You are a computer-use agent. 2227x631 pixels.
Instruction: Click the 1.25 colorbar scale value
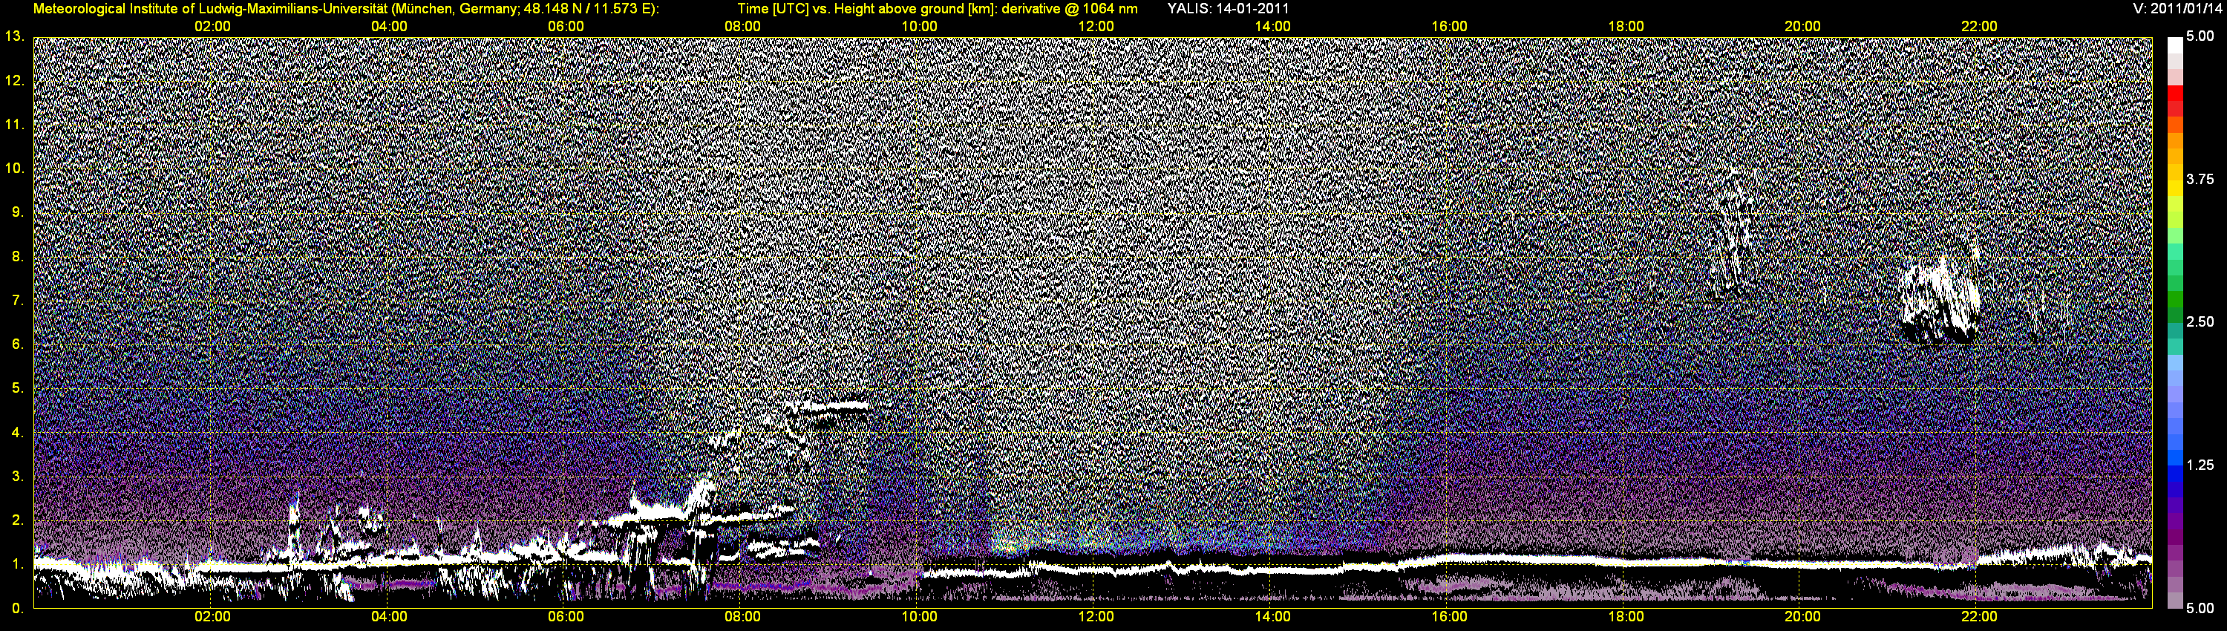[x=2200, y=465]
